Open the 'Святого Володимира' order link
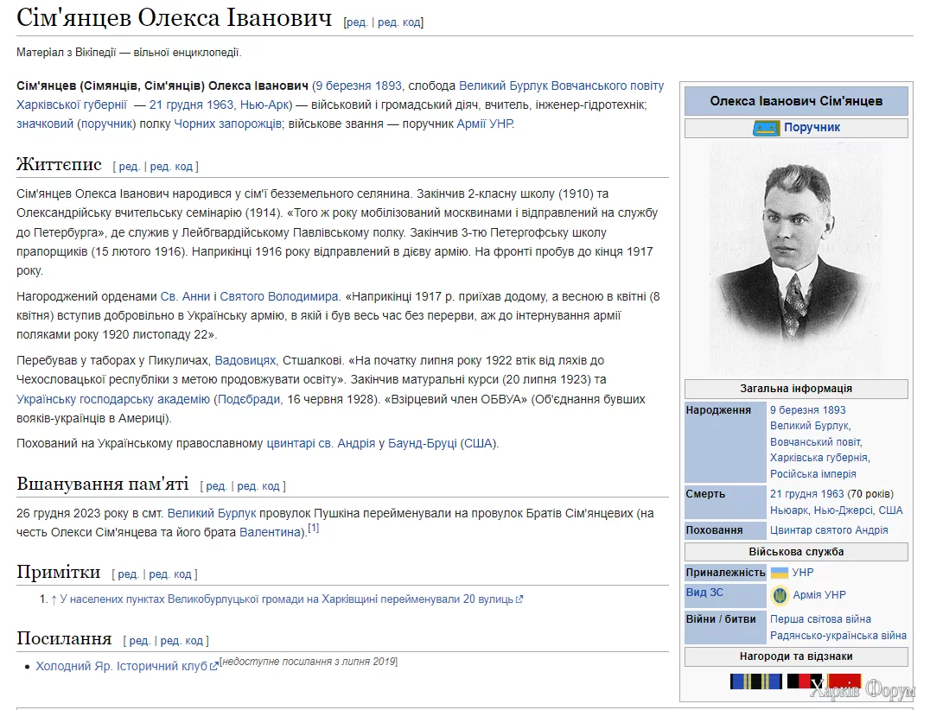 [x=279, y=296]
